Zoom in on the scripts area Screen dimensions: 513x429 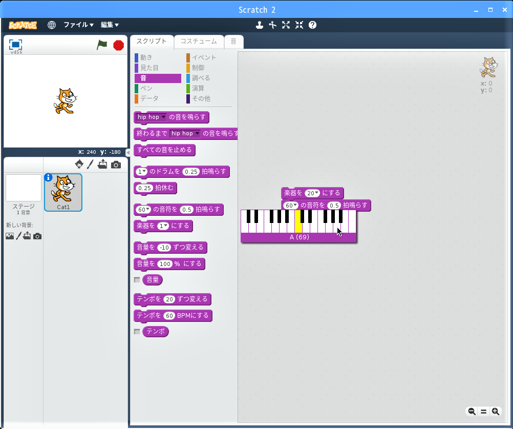(x=495, y=411)
